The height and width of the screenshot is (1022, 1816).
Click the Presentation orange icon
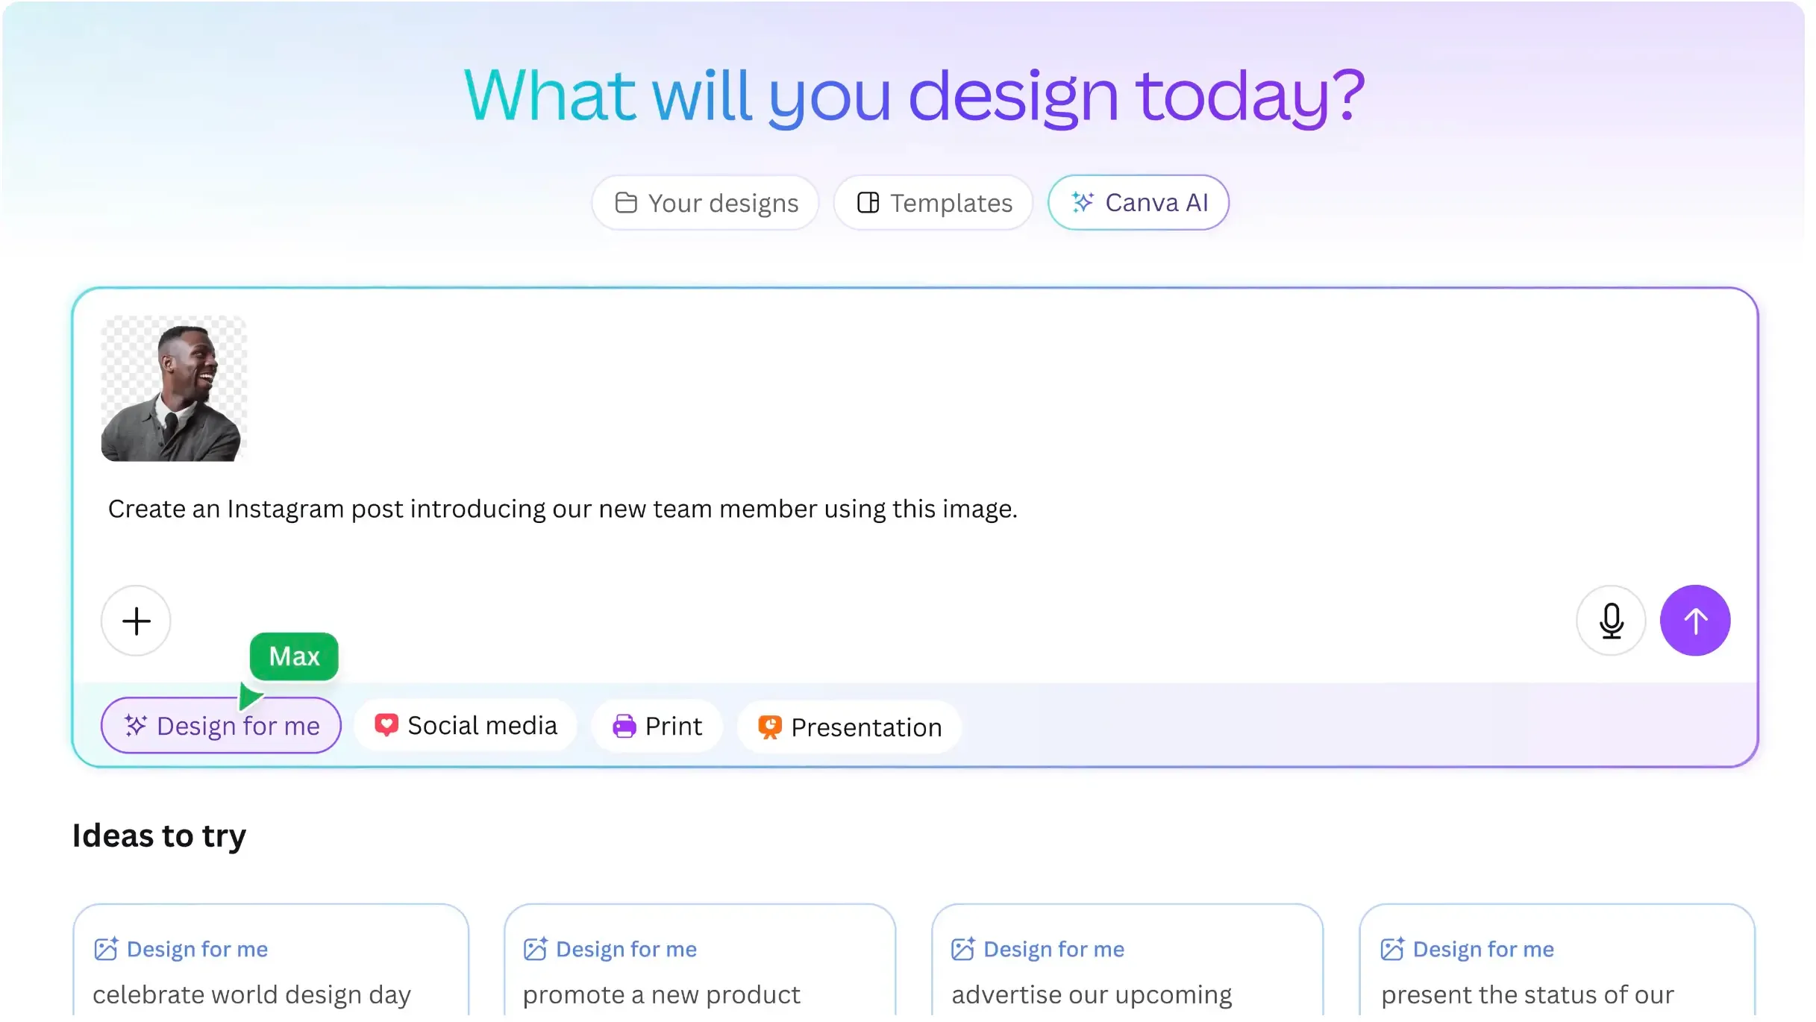[x=769, y=727]
